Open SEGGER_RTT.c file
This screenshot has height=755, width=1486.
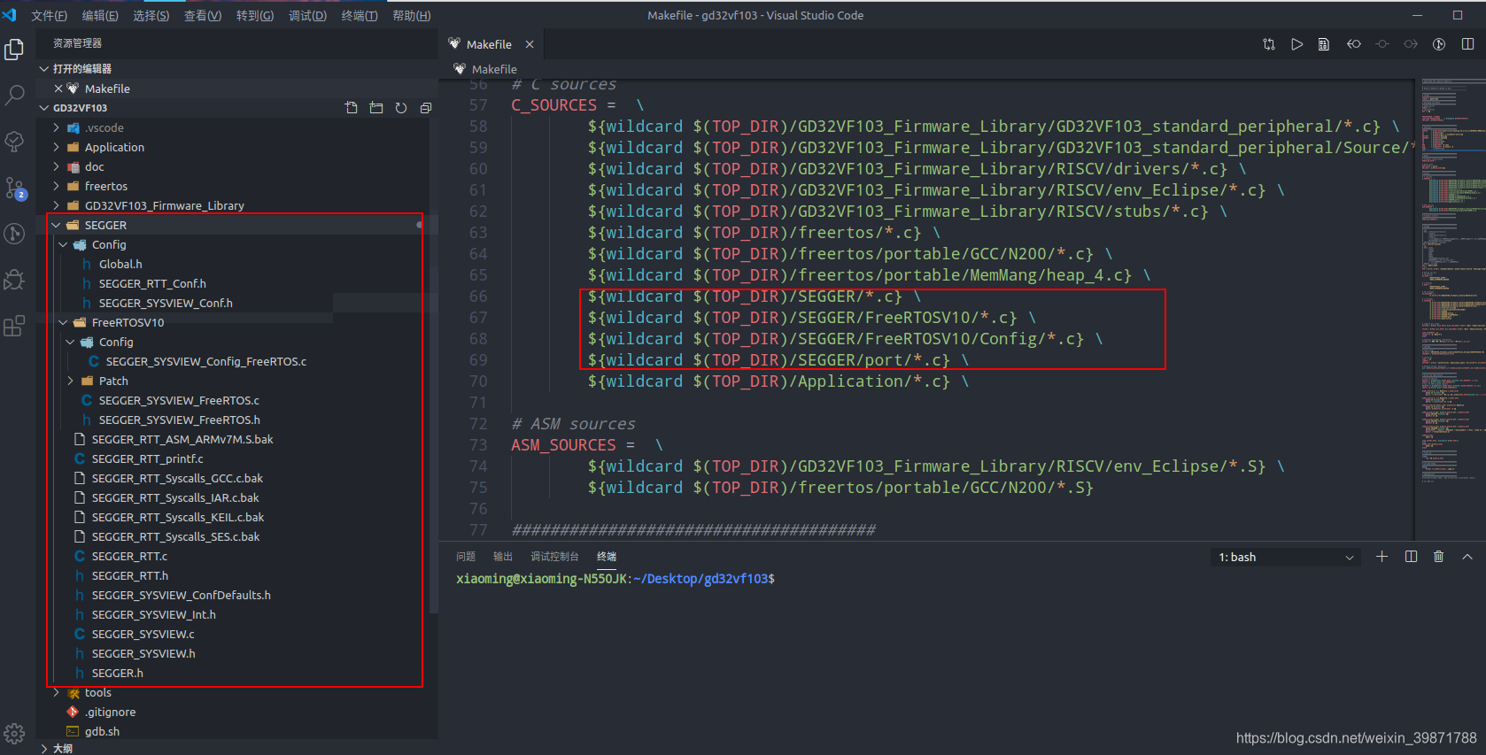click(129, 556)
